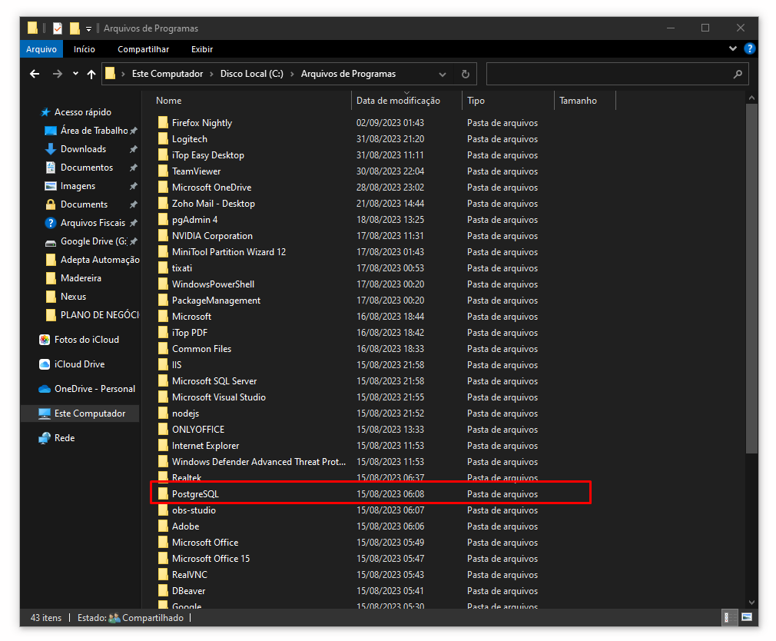This screenshot has height=641, width=776.
Task: Switch to the large icons view
Action: [746, 618]
